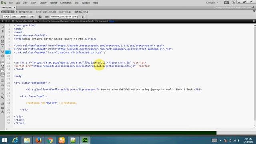The image size is (256, 144).
Task: Click the scroll down arrow of code view
Action: 255,126
